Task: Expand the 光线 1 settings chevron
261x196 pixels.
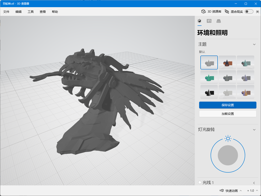Action: pos(254,183)
